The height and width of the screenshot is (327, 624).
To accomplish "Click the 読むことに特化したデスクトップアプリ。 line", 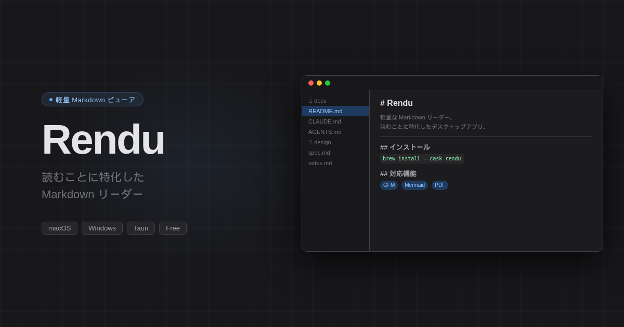I will coord(434,127).
